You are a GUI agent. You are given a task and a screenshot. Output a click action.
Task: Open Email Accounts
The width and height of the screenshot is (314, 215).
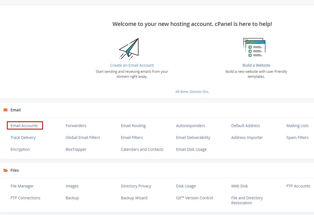tap(24, 126)
